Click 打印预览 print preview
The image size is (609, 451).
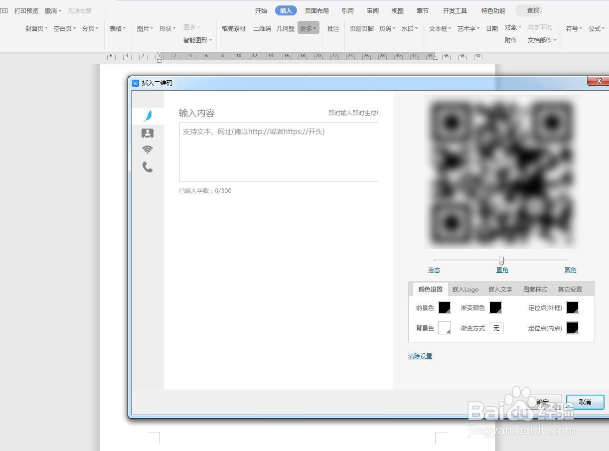(26, 10)
